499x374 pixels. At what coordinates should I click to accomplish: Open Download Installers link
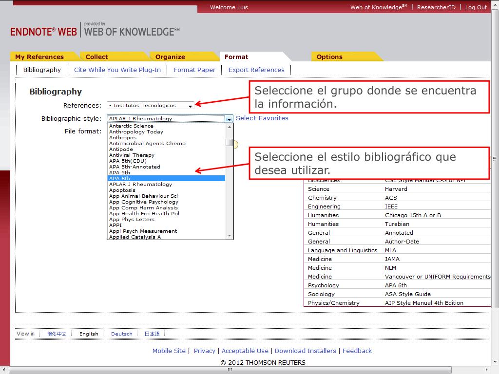point(306,351)
